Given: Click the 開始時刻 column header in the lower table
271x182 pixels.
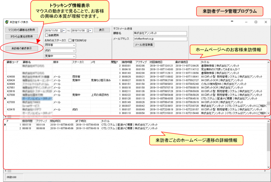Looking at the screenshot, I should tap(55, 121).
